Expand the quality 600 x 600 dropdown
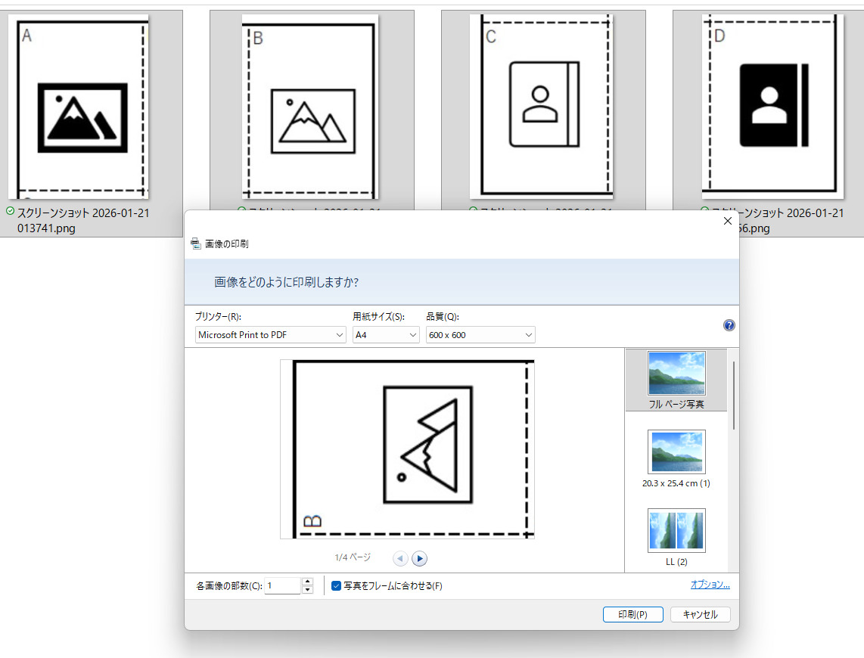The height and width of the screenshot is (658, 864). click(480, 334)
